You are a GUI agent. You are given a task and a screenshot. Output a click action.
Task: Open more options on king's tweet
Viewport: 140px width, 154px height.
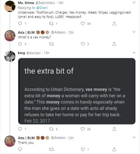[134, 53]
